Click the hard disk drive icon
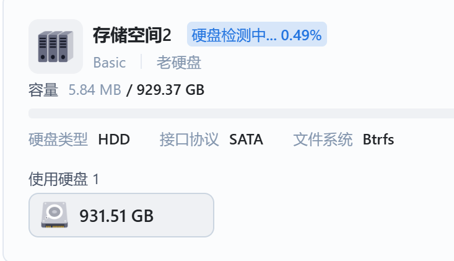 coord(54,215)
